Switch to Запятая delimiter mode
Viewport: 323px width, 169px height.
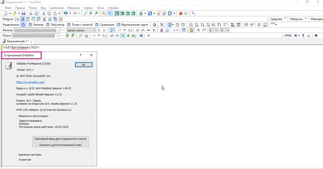pos(36,25)
